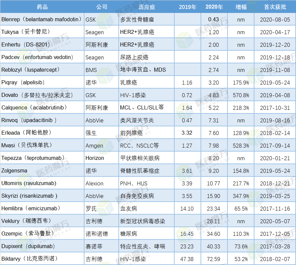Select the Biktarvy (比克恩丙诺) cell
This screenshot has width=296, height=265.
click(x=42, y=259)
